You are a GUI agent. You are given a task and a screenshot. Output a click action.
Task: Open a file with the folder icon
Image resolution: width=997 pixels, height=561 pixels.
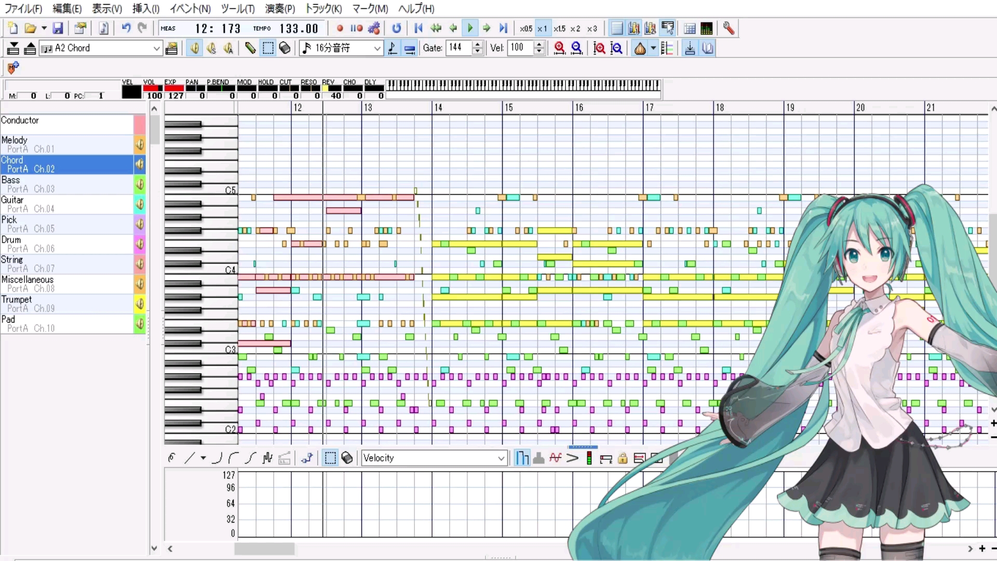[x=30, y=29]
